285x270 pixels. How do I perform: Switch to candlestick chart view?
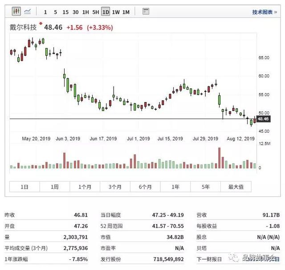[16, 11]
